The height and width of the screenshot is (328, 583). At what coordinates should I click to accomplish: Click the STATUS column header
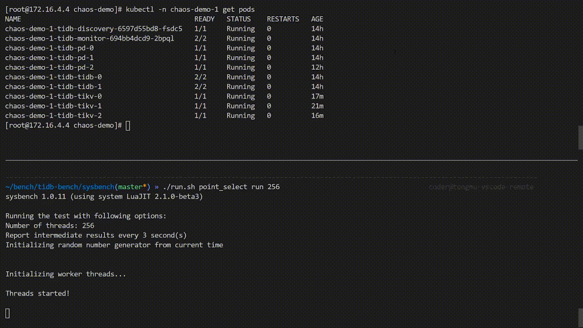coord(239,19)
